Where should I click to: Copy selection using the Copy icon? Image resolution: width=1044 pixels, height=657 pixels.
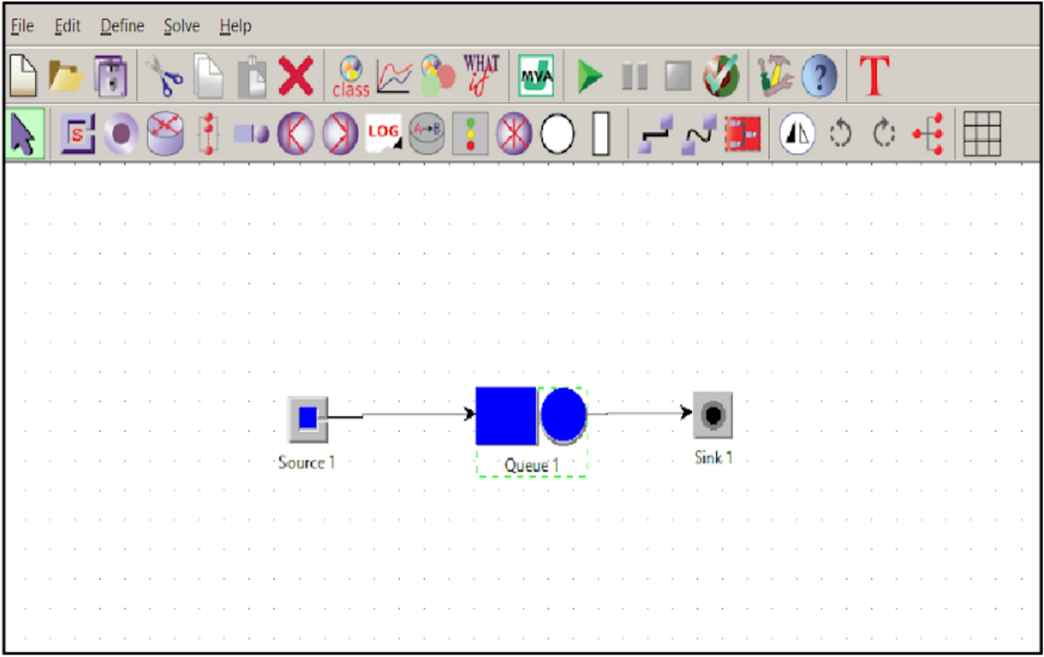pos(208,77)
